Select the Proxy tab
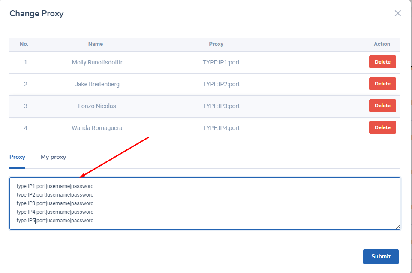Screen dimensions: 412x273 (17, 157)
